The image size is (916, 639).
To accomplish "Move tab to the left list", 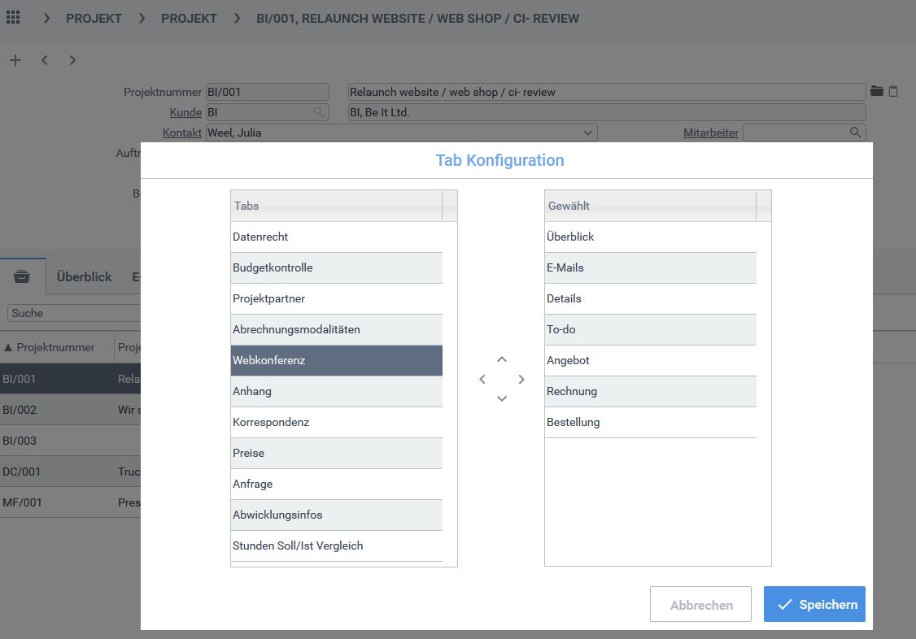I will (x=482, y=380).
